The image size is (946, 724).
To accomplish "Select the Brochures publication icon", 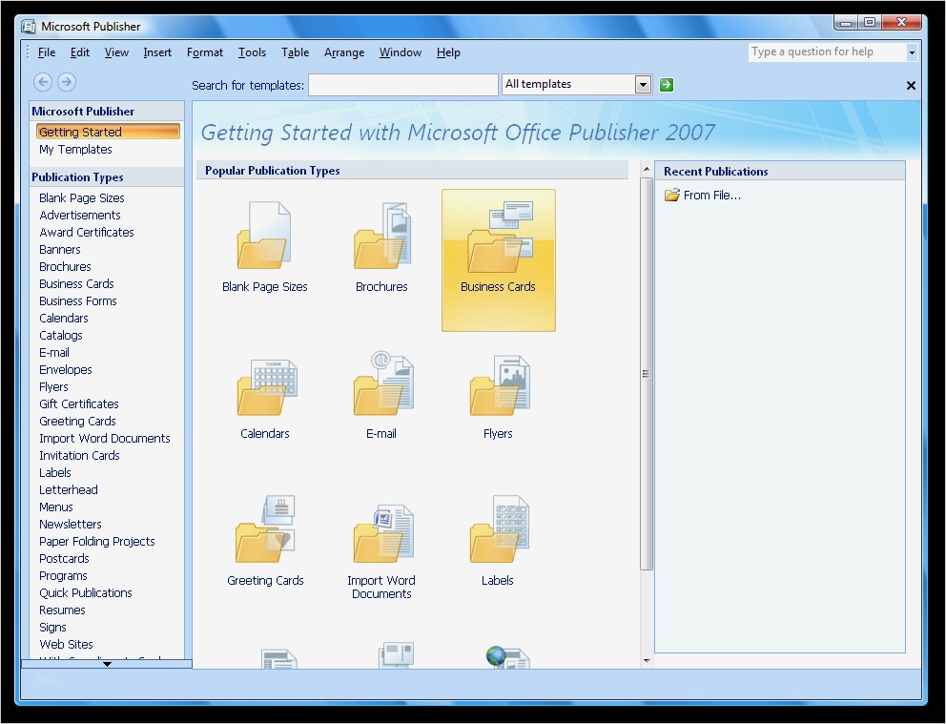I will pos(381,236).
